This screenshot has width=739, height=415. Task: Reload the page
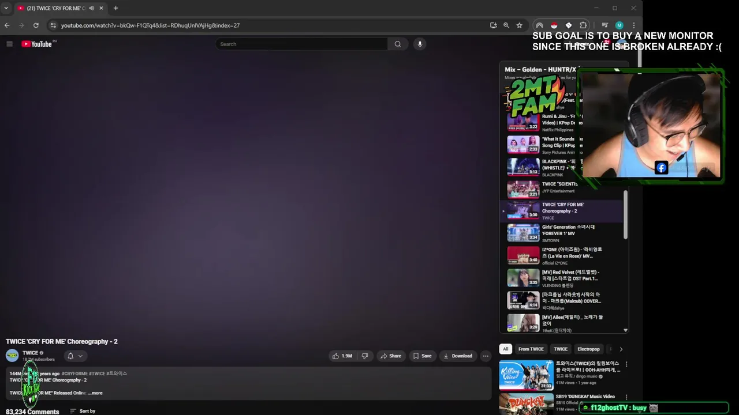tap(36, 25)
